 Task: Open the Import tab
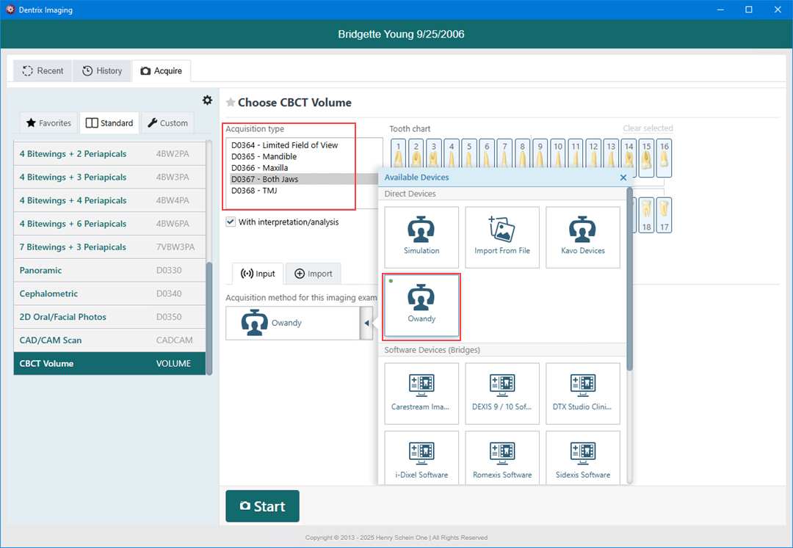[x=313, y=274]
